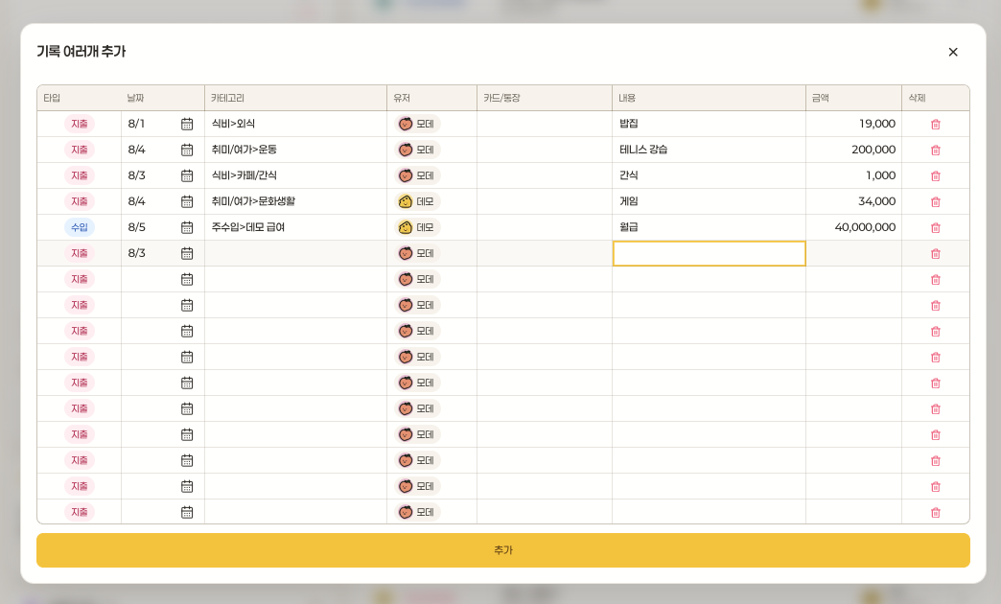Open the 식비>카페/간식 category selector
Viewport: 1001px width, 604px height.
click(x=295, y=175)
